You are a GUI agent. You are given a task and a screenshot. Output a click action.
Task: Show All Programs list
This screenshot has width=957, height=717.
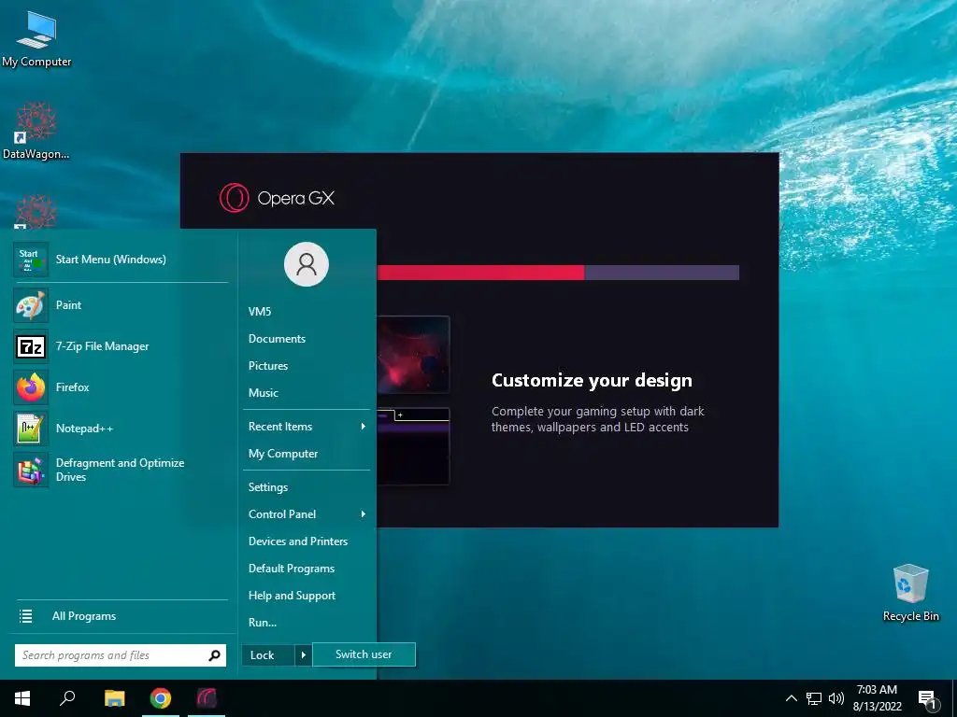click(x=121, y=616)
